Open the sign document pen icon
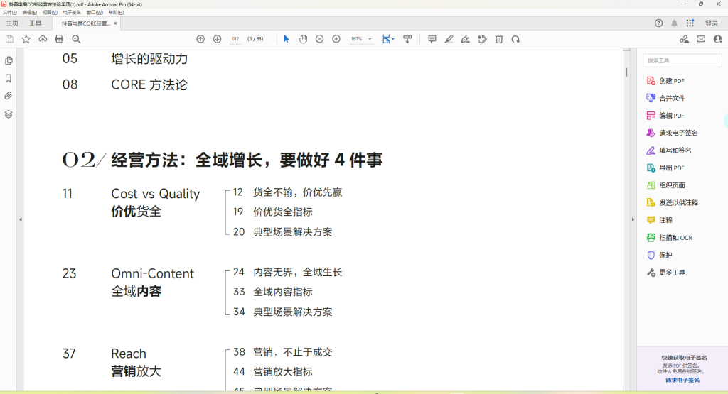 (465, 40)
